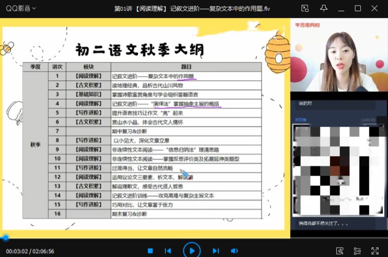The width and height of the screenshot is (388, 257).
Task: Click the 学而思网校 logo
Action: tap(307, 24)
